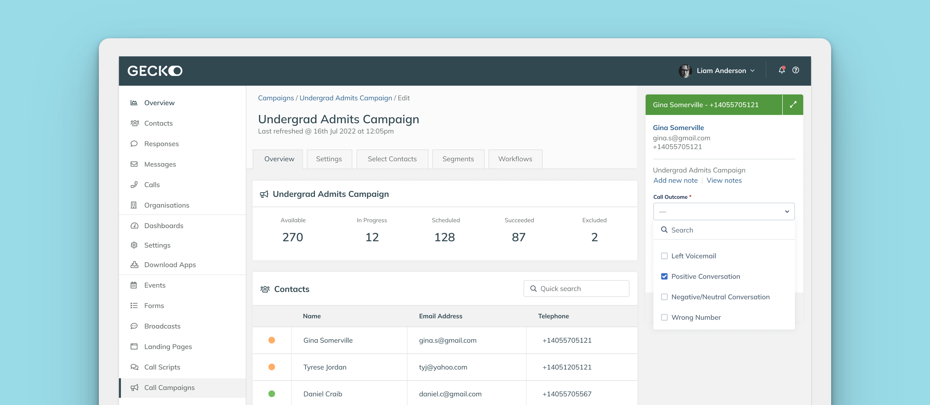Screen dimensions: 930x405
Task: Open the Workflows tab
Action: coord(515,159)
